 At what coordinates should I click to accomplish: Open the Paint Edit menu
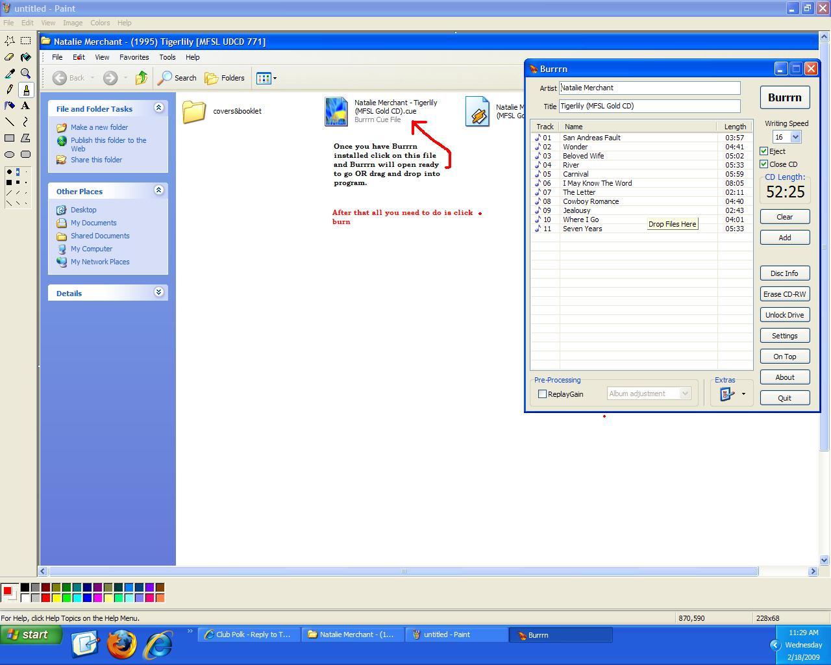click(27, 23)
